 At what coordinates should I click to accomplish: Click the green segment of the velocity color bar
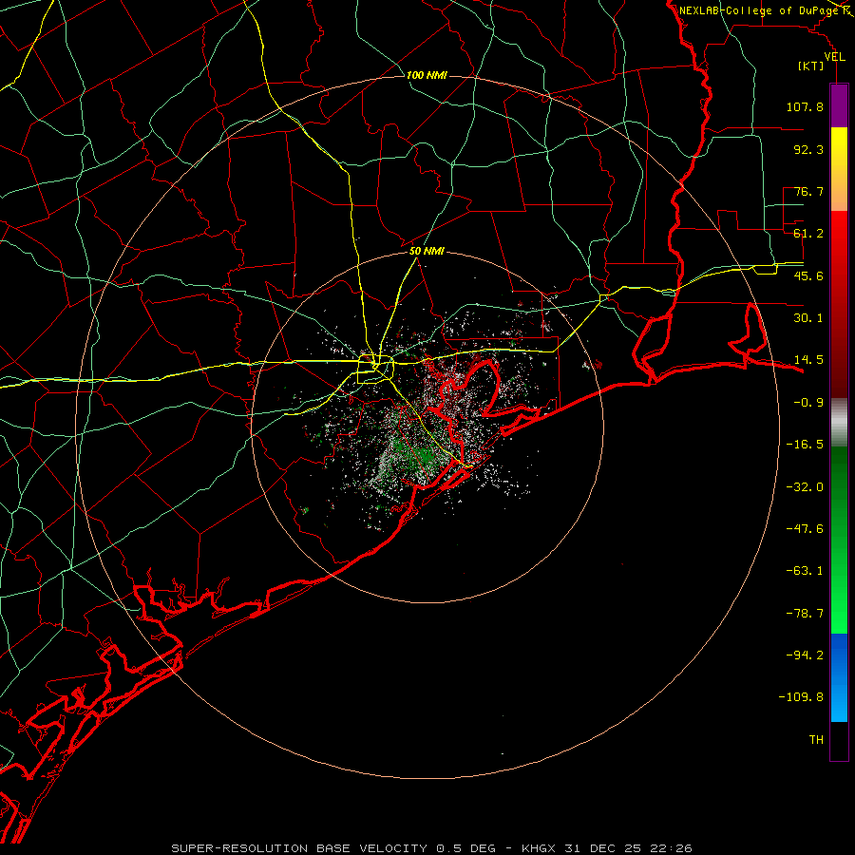pyautogui.click(x=839, y=540)
